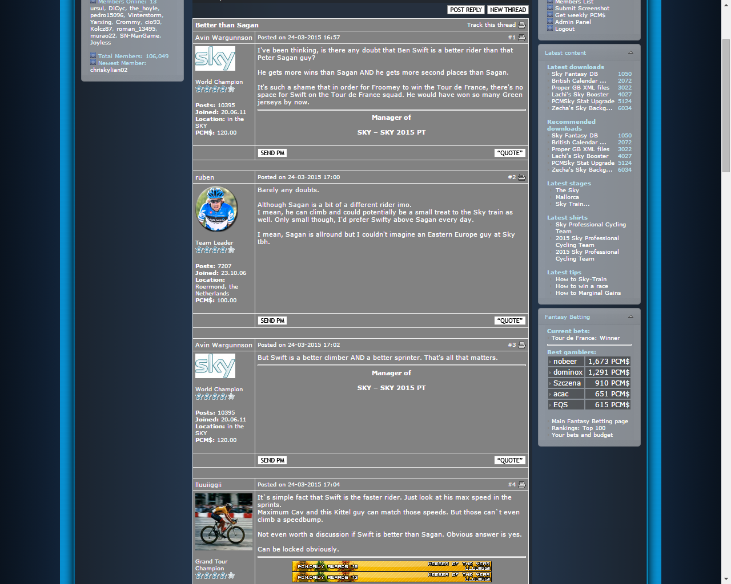This screenshot has width=731, height=584.
Task: Click the print icon beside post #3
Action: point(521,345)
